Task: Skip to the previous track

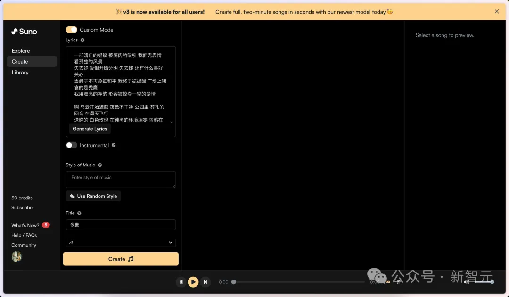Action: (x=181, y=282)
